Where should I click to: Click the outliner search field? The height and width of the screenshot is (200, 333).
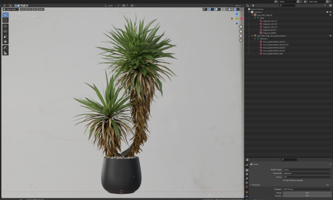coord(287,6)
